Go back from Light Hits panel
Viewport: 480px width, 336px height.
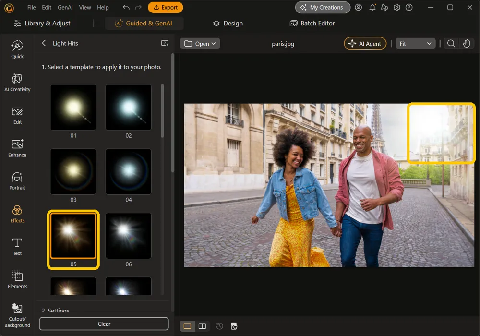point(44,43)
